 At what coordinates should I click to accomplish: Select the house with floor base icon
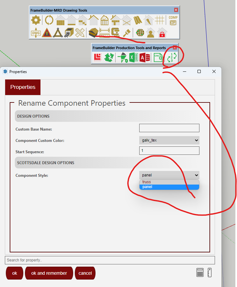tap(72, 20)
